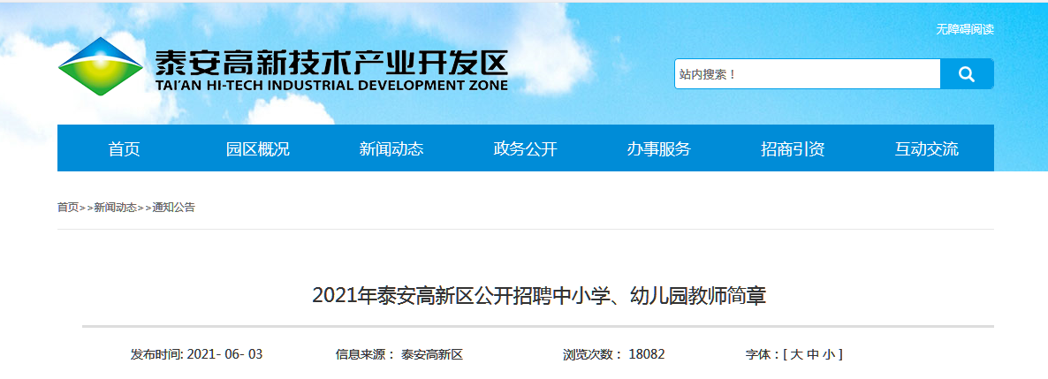Open the 新闻动态 navigation menu
This screenshot has width=1048, height=379.
point(391,148)
